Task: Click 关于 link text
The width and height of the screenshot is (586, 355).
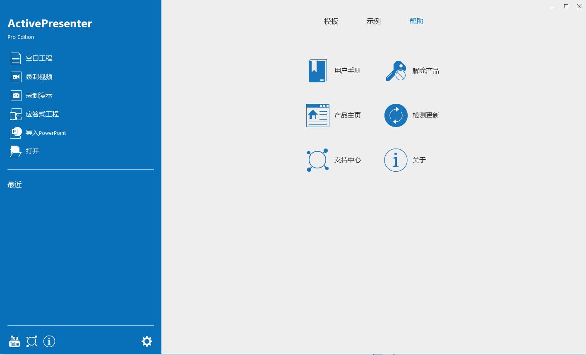Action: point(419,160)
